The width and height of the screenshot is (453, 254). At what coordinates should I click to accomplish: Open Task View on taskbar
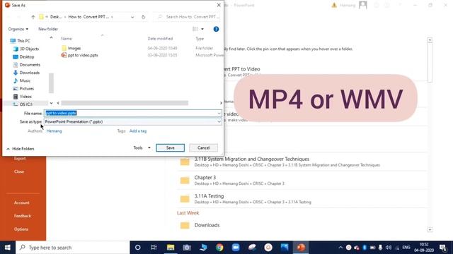pyautogui.click(x=154, y=248)
